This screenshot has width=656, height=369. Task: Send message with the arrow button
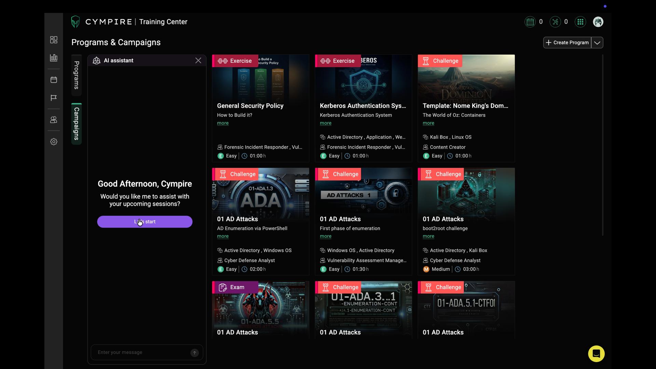click(x=194, y=353)
